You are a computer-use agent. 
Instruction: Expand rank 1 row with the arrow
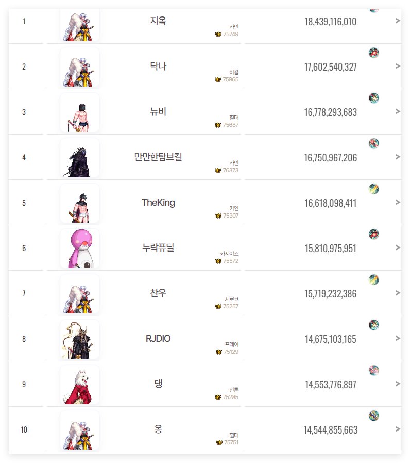[398, 21]
